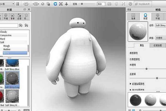Click the icon right of 35.0 field

coord(109,4)
